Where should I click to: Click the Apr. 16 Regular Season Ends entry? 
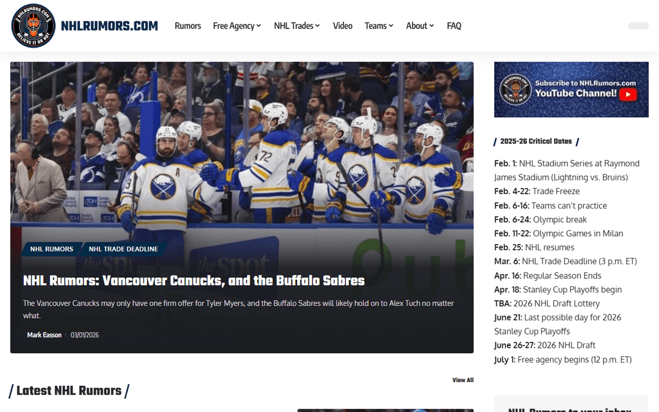547,275
